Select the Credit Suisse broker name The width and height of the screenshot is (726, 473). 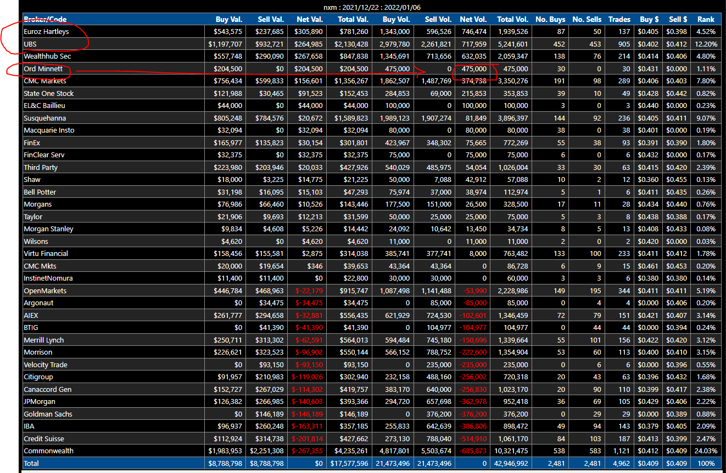click(44, 438)
